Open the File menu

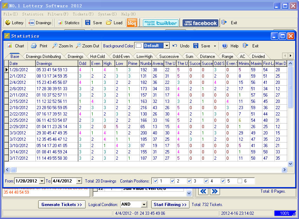pos(11,14)
